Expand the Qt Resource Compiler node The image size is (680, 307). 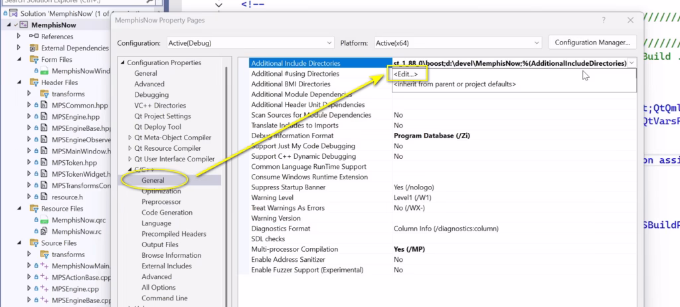pos(129,148)
